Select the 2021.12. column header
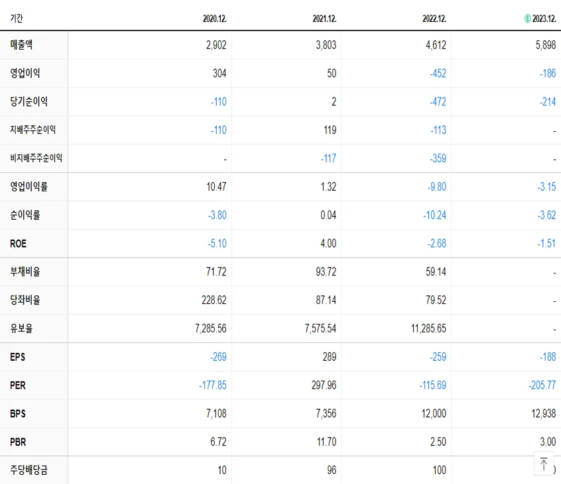This screenshot has height=484, width=561. click(324, 19)
